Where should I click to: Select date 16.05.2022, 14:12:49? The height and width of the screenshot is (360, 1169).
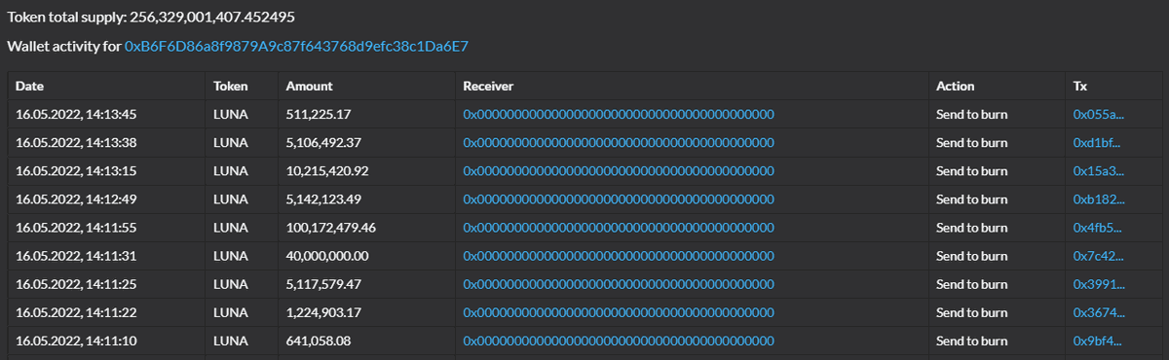(76, 199)
